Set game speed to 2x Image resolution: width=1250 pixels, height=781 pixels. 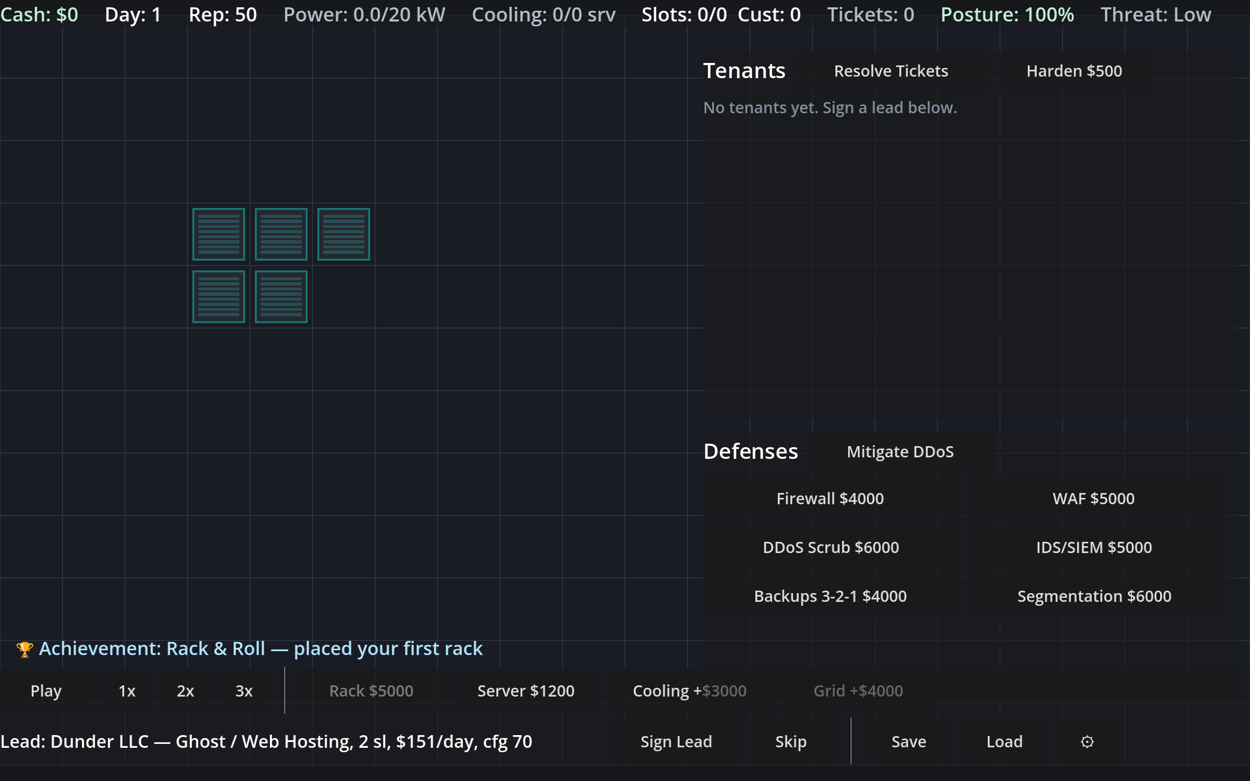[x=186, y=691]
